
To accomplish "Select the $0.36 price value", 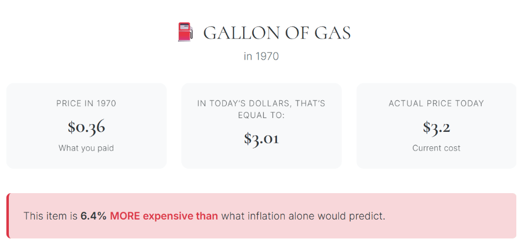I will pos(86,127).
